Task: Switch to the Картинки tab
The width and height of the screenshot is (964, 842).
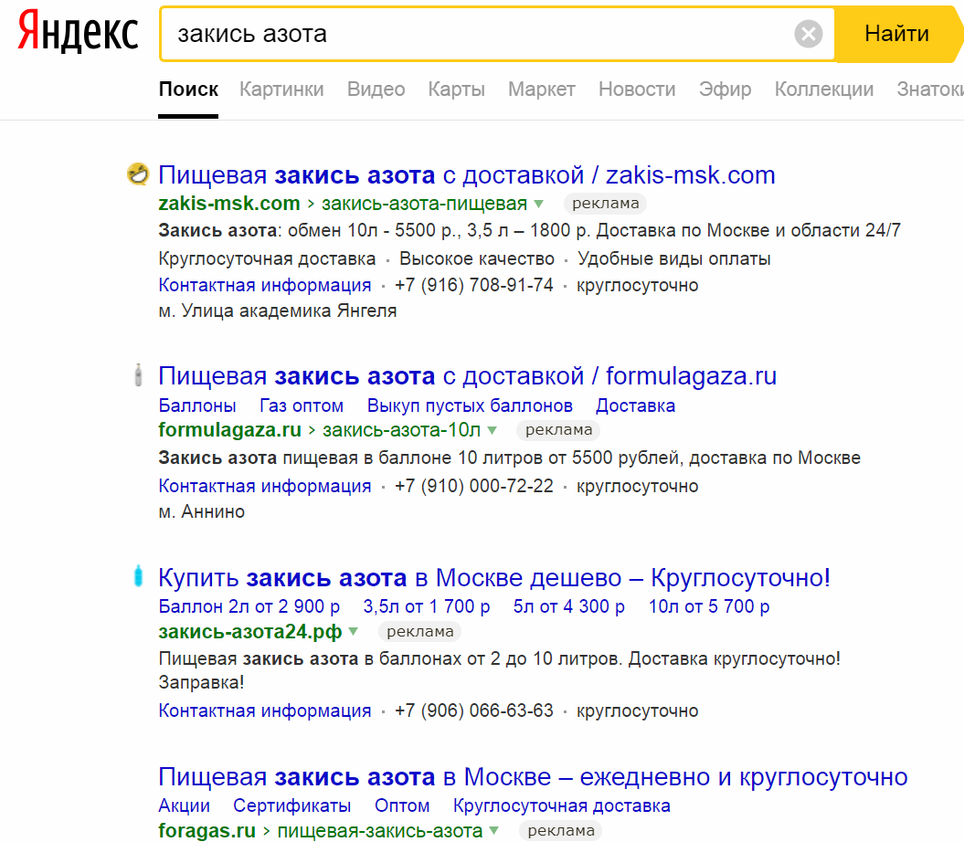Action: tap(281, 89)
